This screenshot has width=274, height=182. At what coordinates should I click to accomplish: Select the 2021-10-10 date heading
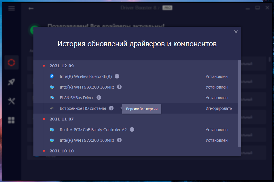coord(61,151)
